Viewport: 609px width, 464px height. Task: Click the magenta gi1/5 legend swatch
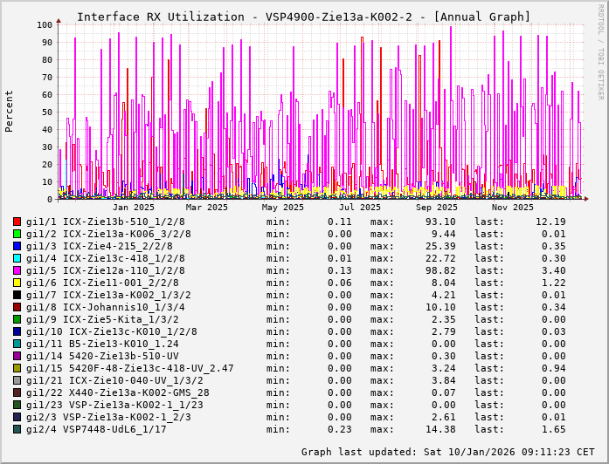(x=17, y=270)
